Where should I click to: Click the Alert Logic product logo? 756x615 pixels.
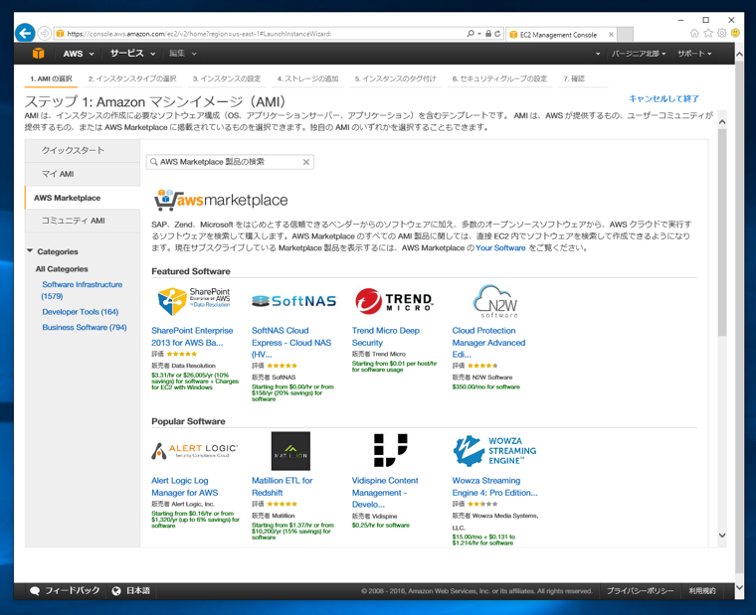coord(194,451)
